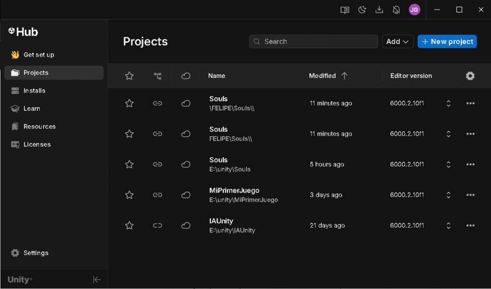Open the Licenses section
The width and height of the screenshot is (491, 289).
pos(37,144)
